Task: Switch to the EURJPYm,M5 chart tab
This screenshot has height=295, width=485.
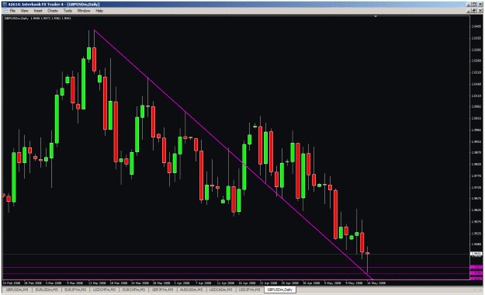Action: pos(75,290)
